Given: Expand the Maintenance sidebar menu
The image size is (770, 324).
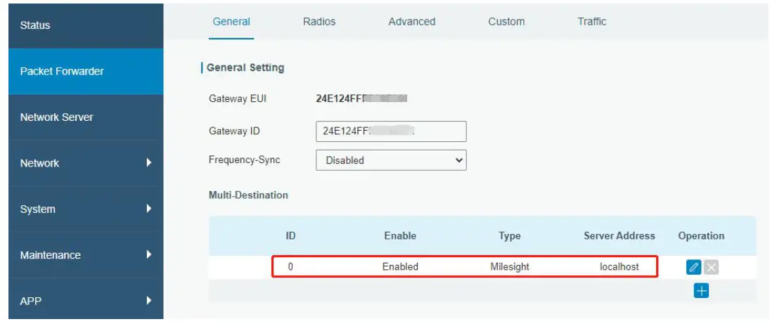Looking at the screenshot, I should pos(86,255).
